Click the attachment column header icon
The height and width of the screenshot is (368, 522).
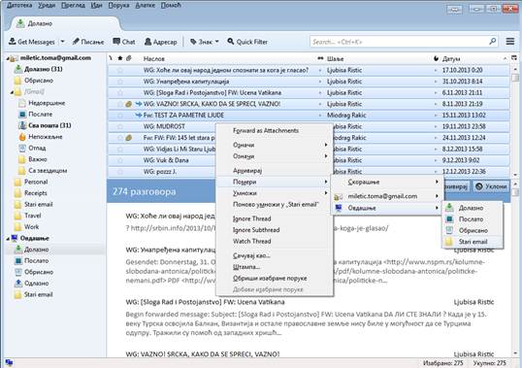[x=129, y=58]
